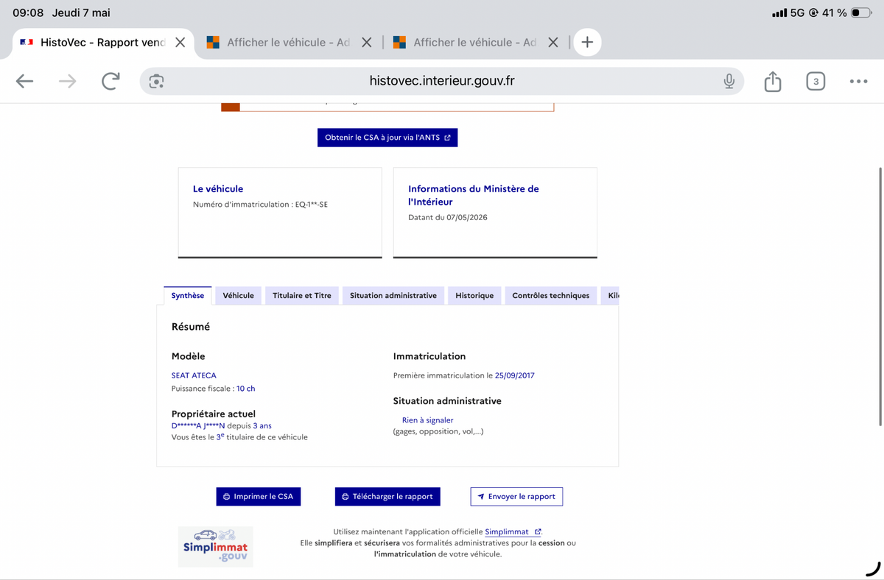This screenshot has height=580, width=884.
Task: Click Envoyer le rapport button
Action: [516, 497]
